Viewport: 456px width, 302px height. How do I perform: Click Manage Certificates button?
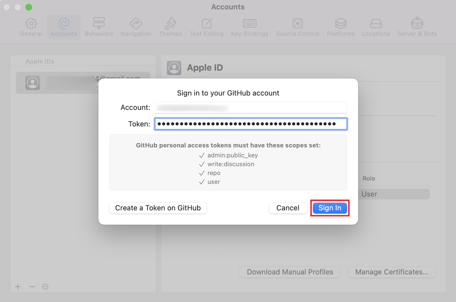[392, 272]
